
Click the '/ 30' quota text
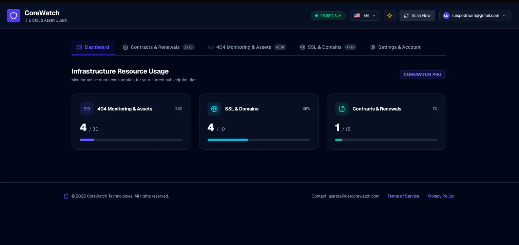pos(94,129)
